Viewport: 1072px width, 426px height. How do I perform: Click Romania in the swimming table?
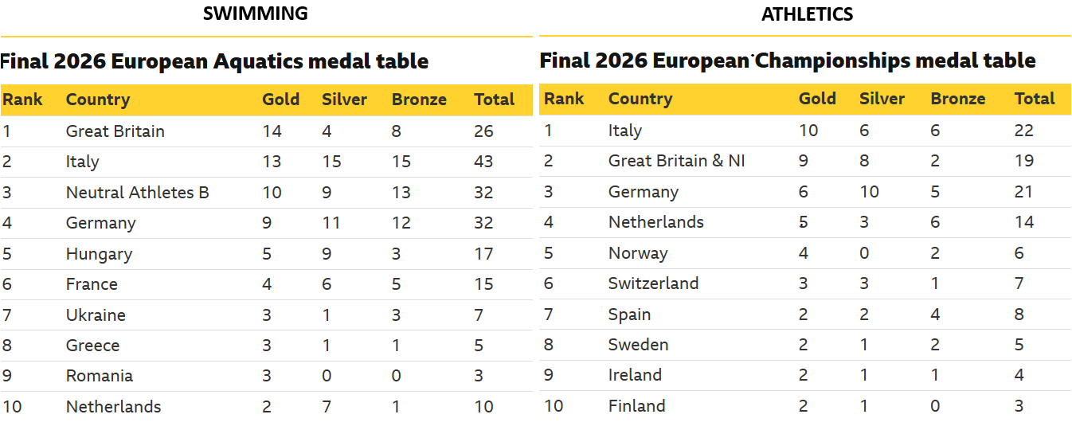[100, 376]
